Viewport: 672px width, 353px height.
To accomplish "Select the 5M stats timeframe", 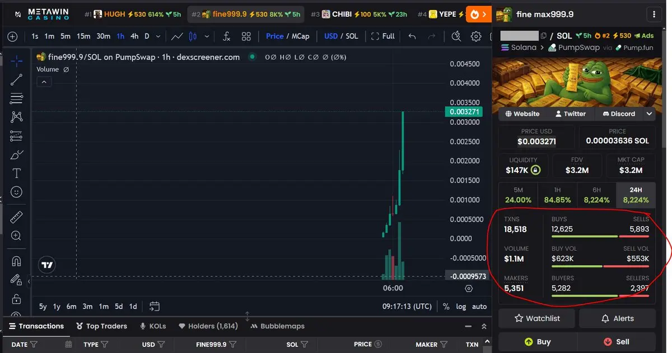I will coord(518,195).
